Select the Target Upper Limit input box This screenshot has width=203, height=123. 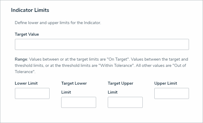tap(125, 102)
